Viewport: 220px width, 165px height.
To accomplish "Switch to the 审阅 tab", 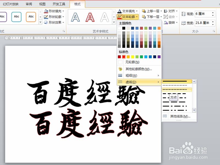I will coord(29,4).
